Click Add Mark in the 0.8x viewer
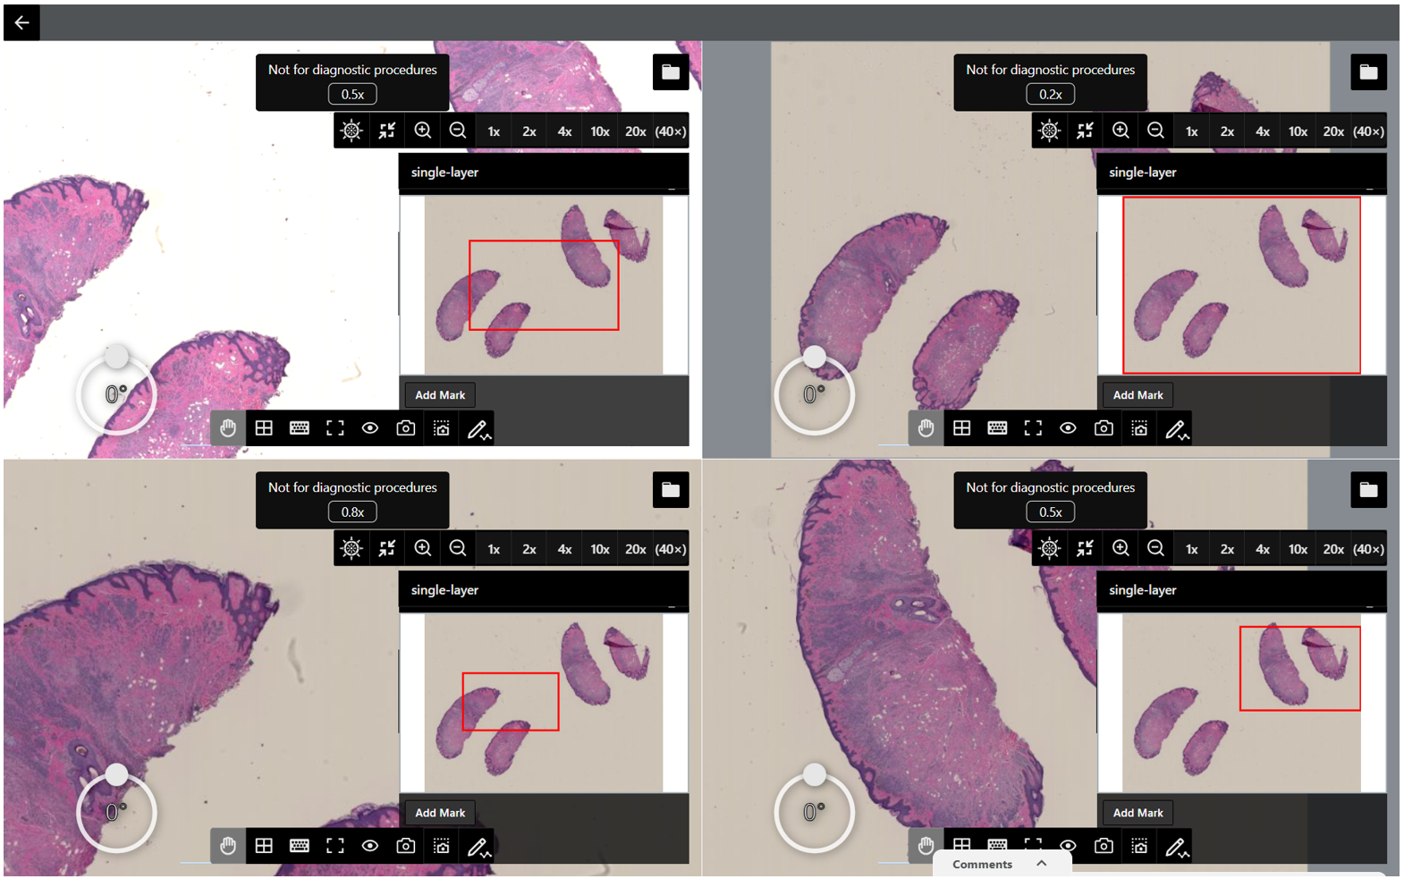Viewport: 1404px width, 879px height. point(440,812)
